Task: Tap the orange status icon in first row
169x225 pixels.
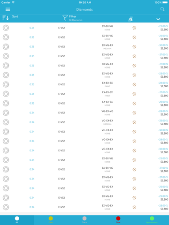Action: 134,28
